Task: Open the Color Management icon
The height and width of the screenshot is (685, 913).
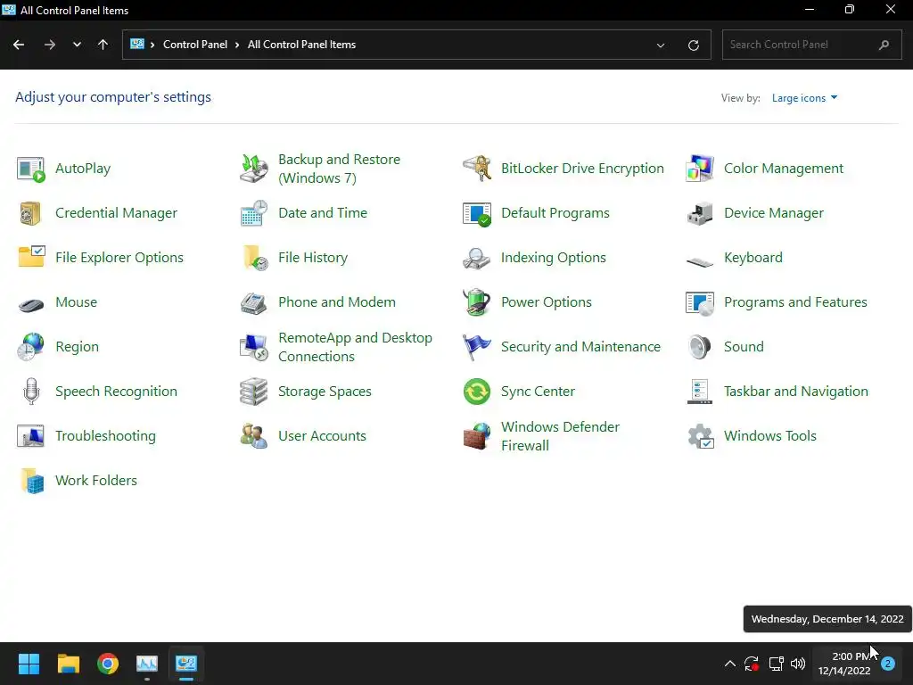Action: [x=700, y=169]
